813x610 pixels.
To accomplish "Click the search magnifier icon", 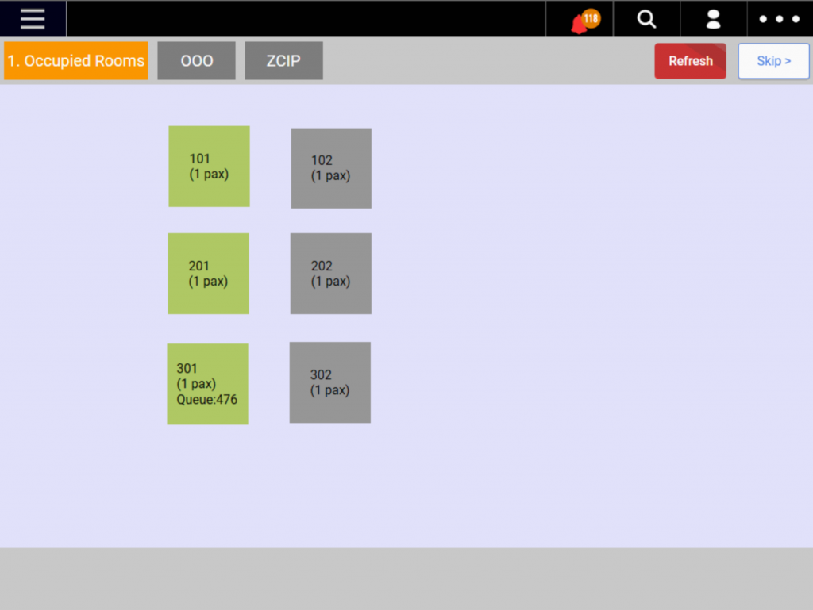I will tap(646, 19).
